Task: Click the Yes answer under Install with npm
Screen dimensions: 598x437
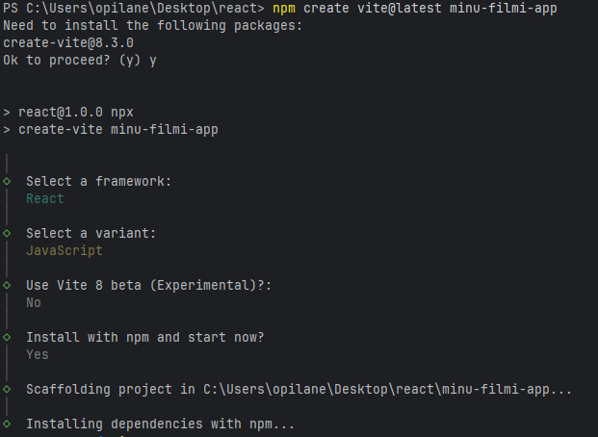Action: (38, 354)
